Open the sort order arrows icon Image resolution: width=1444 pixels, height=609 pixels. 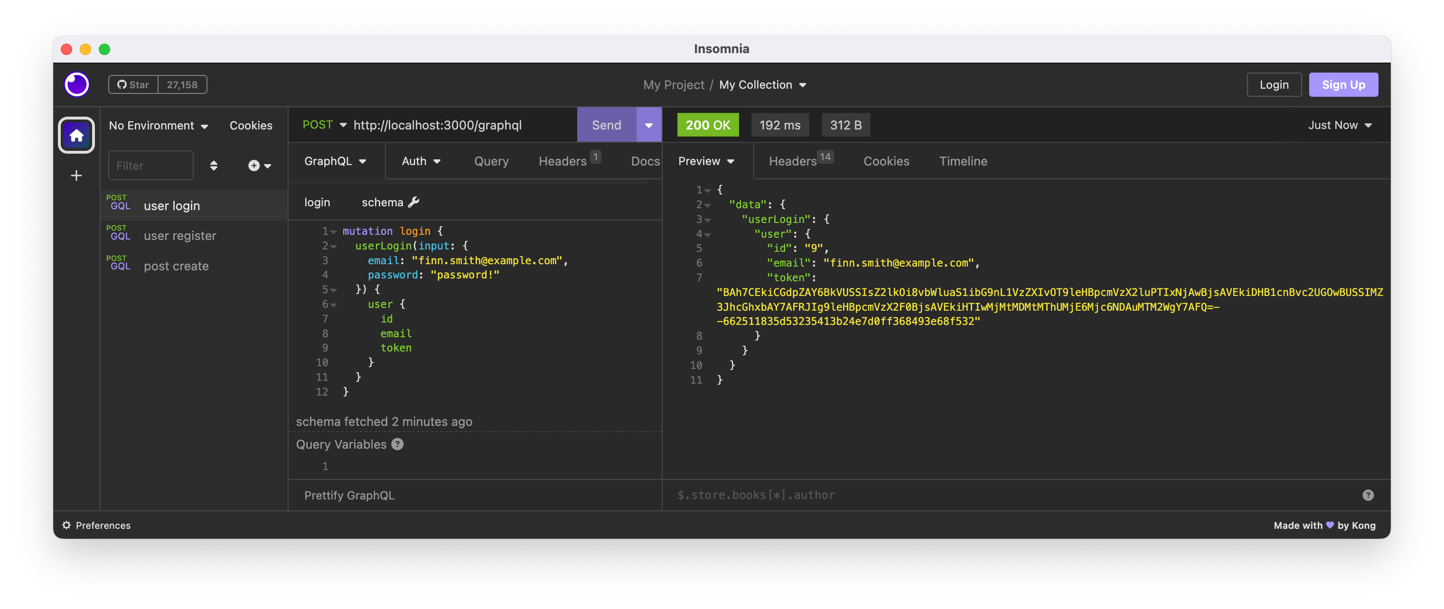click(214, 165)
